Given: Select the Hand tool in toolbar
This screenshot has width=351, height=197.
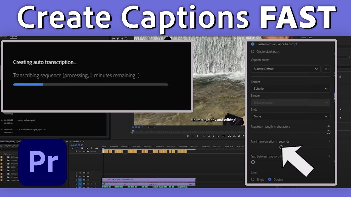Looking at the screenshot, I should (122, 39).
